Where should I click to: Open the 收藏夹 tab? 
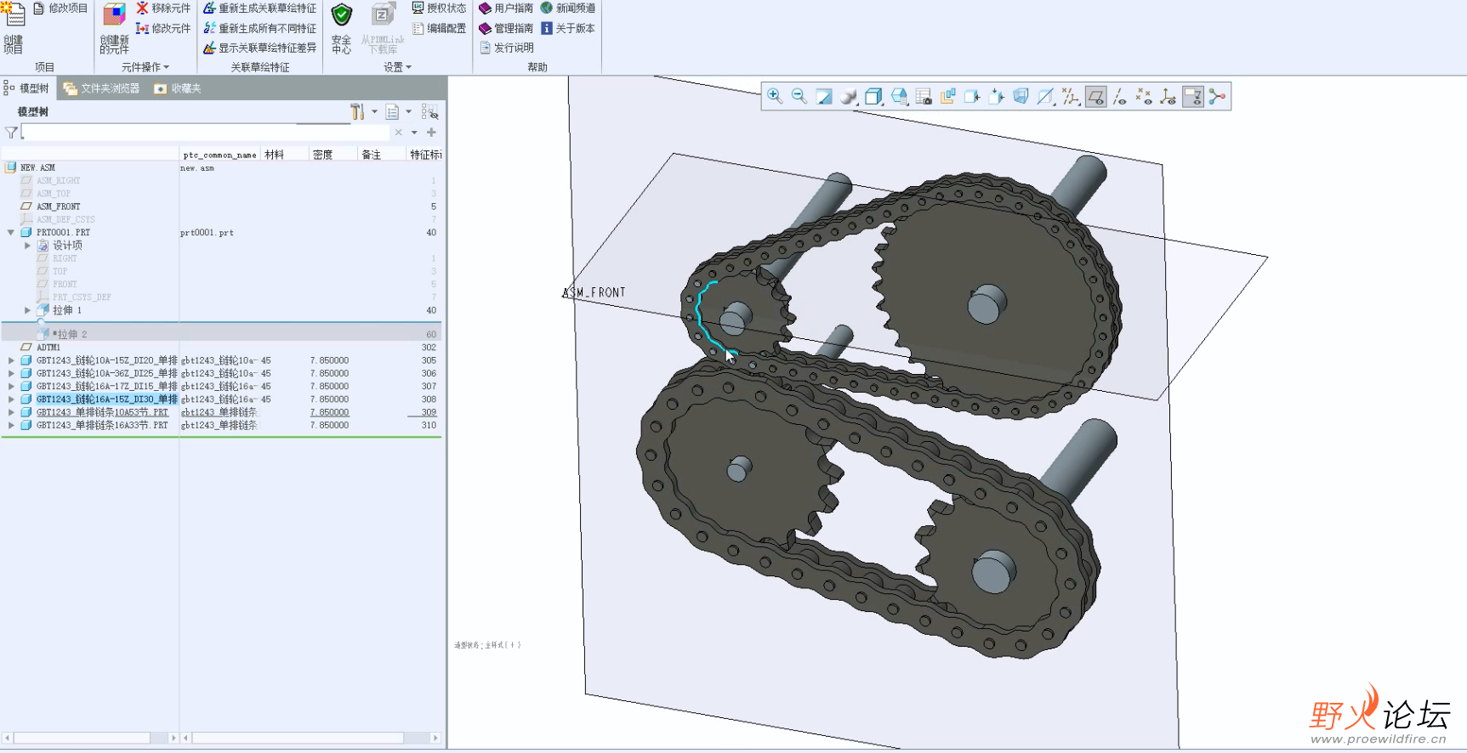point(178,88)
